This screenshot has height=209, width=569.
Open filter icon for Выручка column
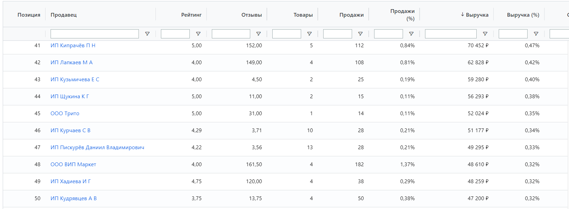[x=485, y=34]
